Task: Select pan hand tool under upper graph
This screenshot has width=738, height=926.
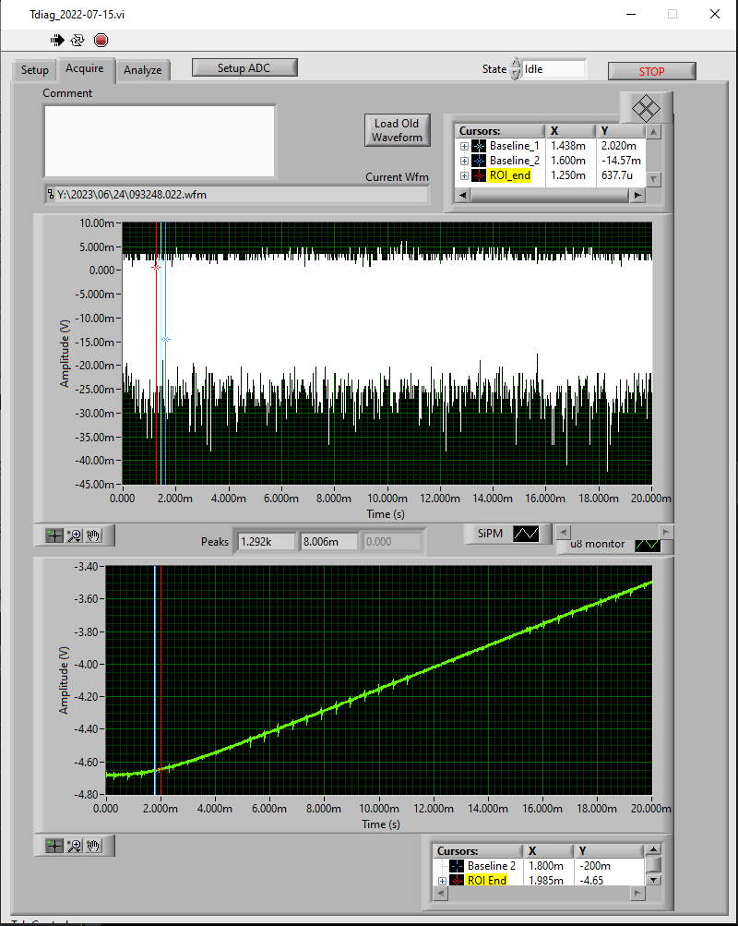Action: (x=94, y=535)
